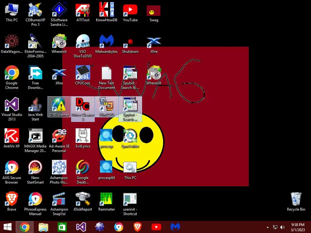Open the network tray icon
Screen dimensions: 311x233
(275, 227)
